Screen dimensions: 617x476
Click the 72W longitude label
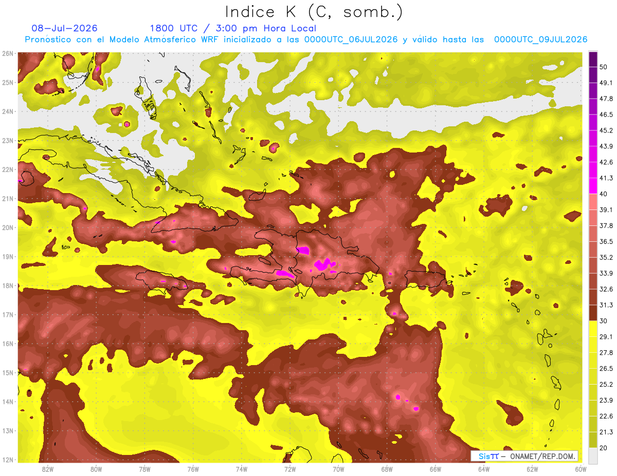pos(289,469)
